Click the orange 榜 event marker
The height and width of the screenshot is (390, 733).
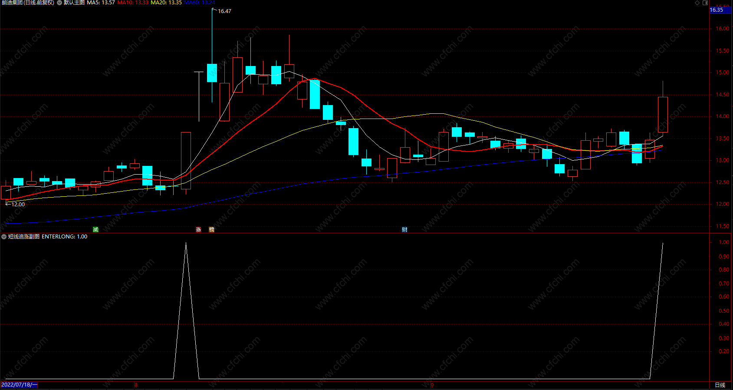(211, 229)
